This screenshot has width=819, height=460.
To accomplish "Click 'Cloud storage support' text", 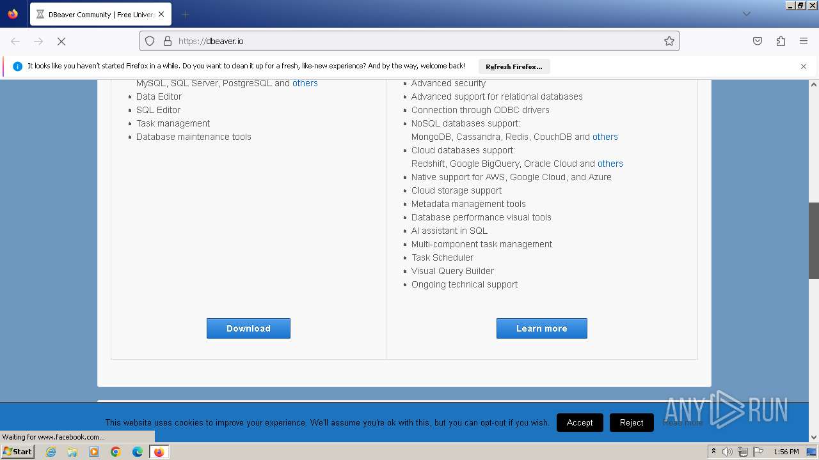I will coord(456,190).
